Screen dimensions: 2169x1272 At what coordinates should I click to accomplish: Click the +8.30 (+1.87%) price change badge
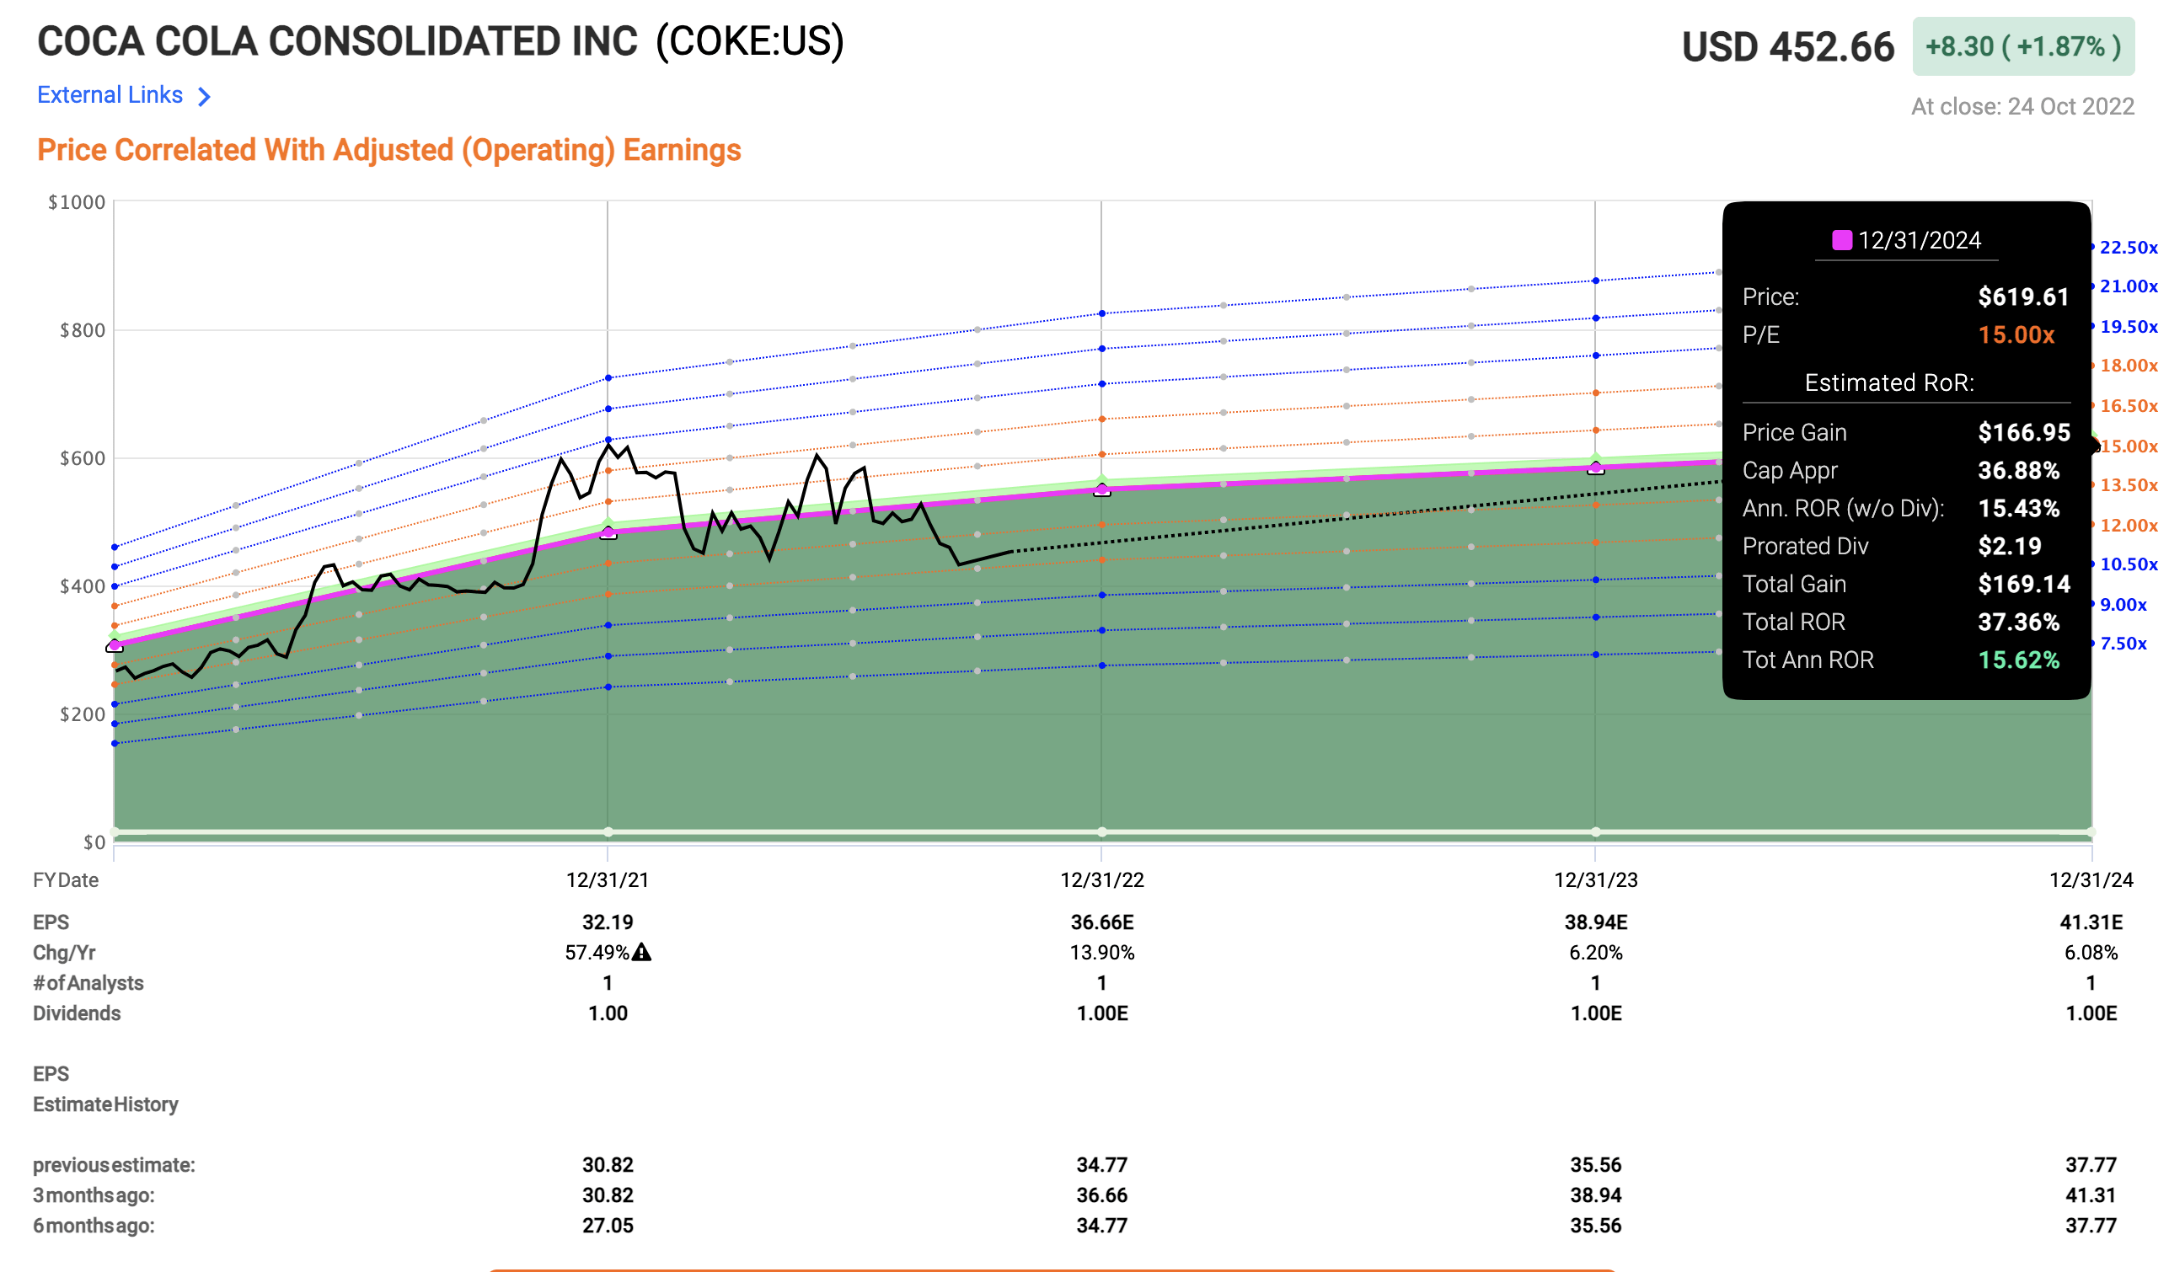(2022, 46)
